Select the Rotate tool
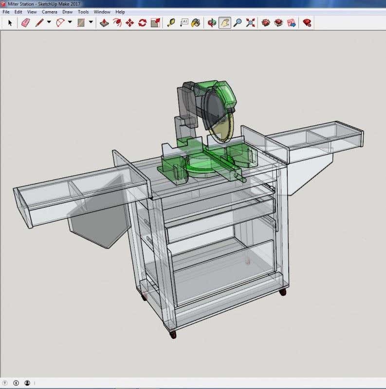 pyautogui.click(x=142, y=22)
